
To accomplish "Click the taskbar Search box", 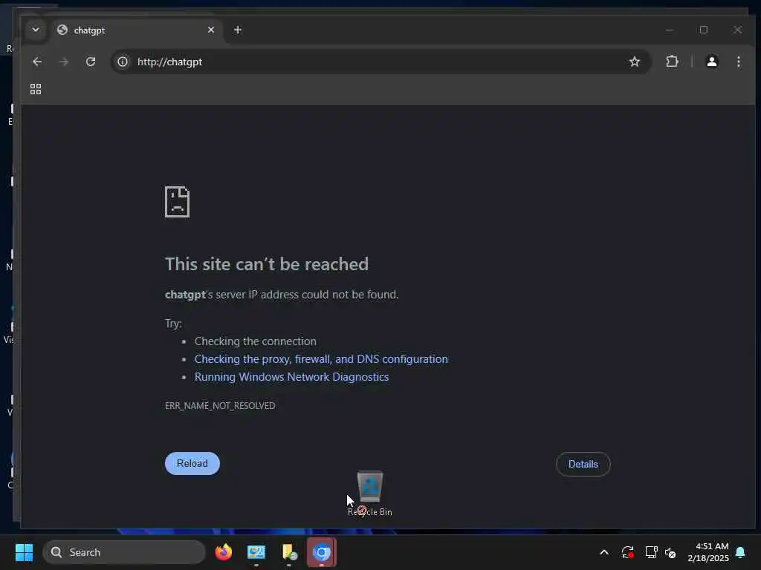I will [124, 552].
